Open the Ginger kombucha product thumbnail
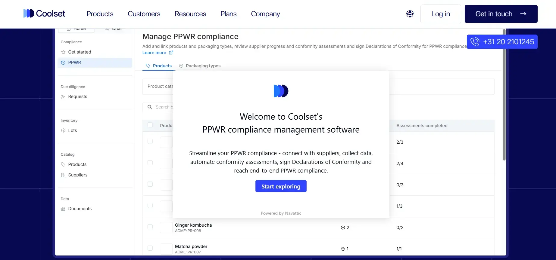Image resolution: width=556 pixels, height=260 pixels. [x=166, y=228]
